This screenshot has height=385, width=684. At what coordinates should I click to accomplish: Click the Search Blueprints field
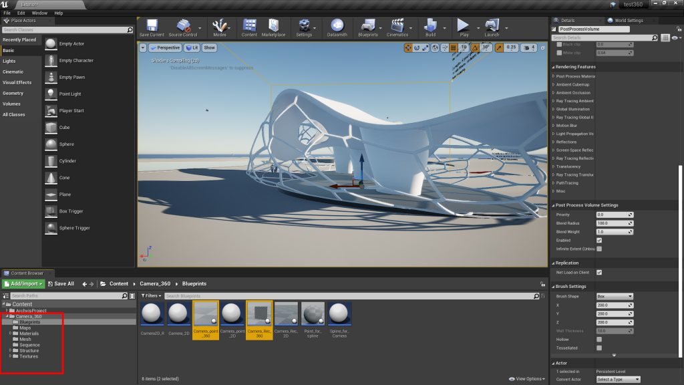coord(352,296)
